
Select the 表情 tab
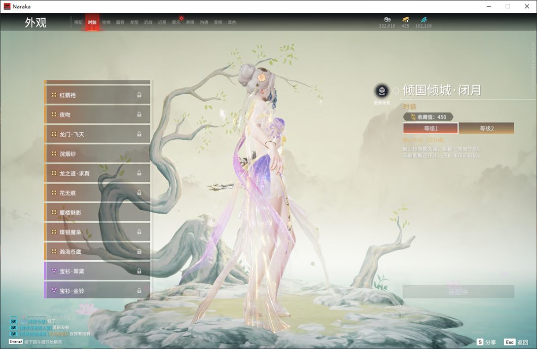tap(190, 22)
